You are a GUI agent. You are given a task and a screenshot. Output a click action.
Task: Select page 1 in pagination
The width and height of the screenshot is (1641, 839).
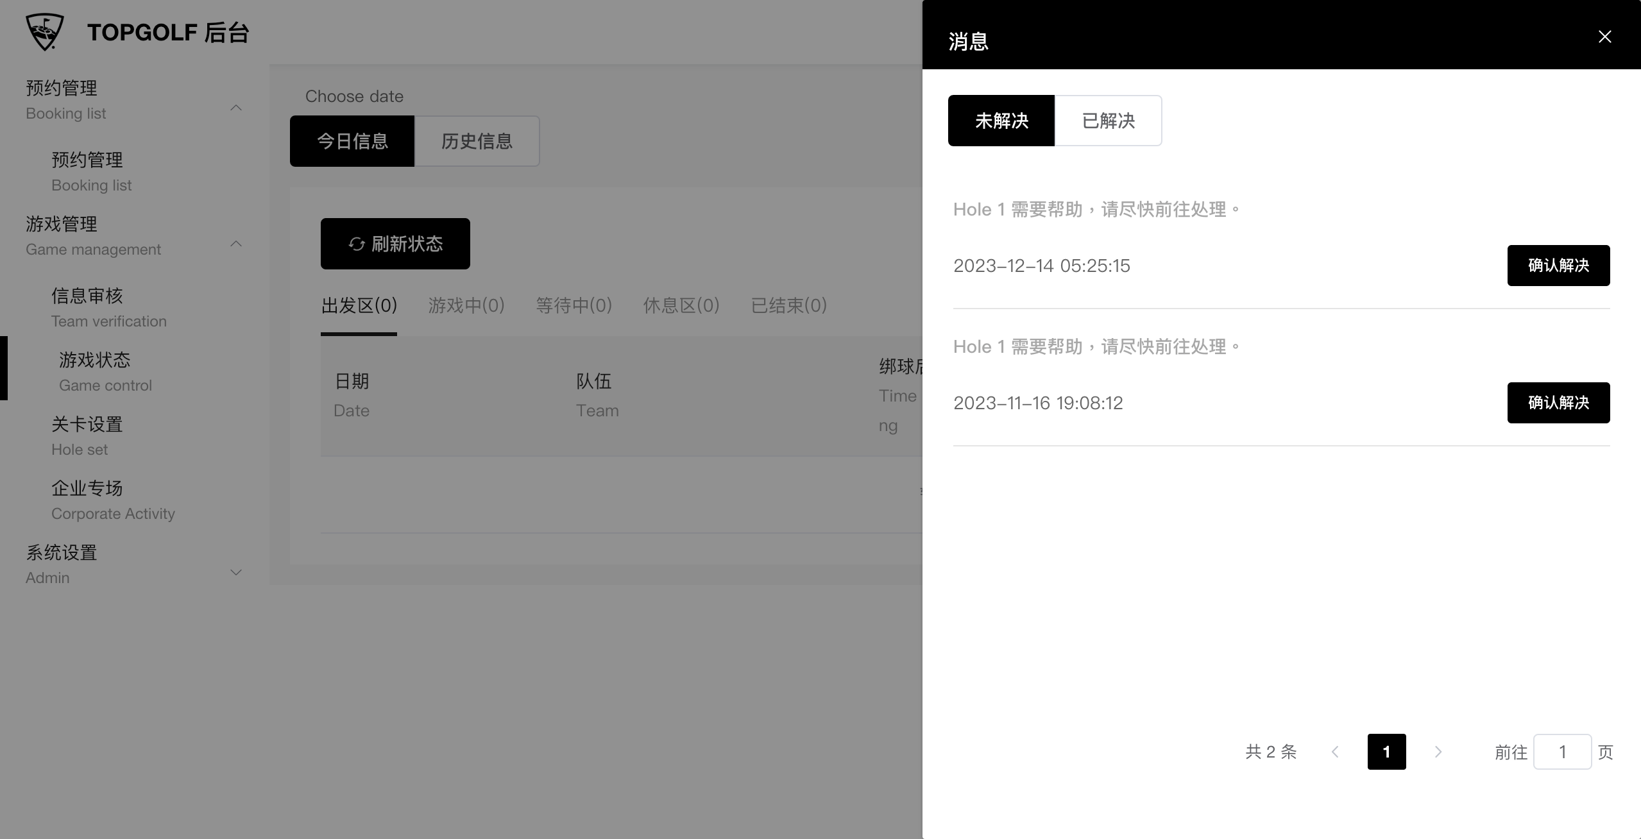pyautogui.click(x=1386, y=752)
